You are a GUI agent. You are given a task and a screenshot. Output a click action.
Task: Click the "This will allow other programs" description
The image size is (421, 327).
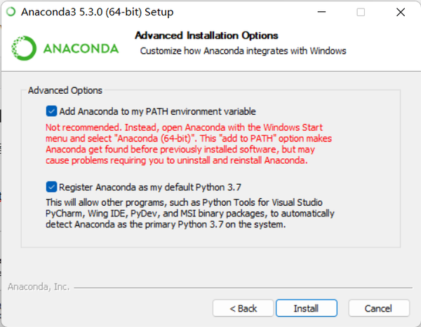[x=189, y=213]
